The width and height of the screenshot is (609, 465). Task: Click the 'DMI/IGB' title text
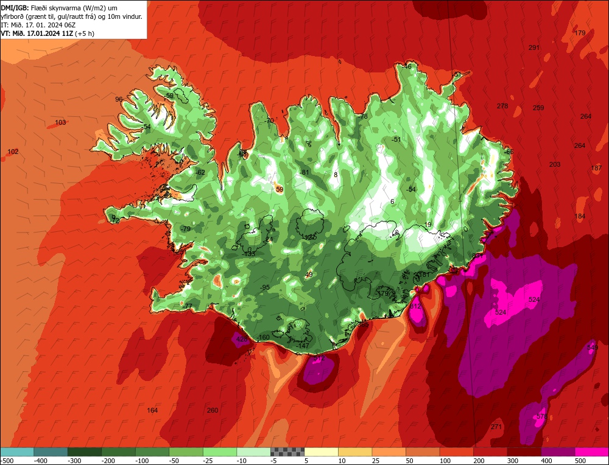(14, 8)
